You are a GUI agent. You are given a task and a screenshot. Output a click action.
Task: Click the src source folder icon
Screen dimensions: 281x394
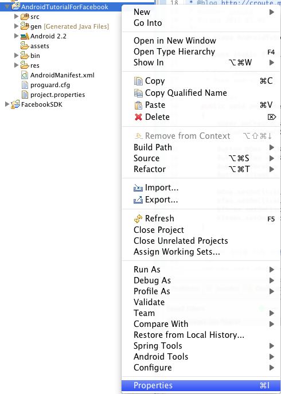[25, 17]
